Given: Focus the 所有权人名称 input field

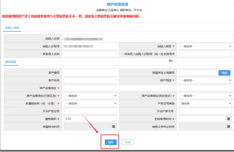Looking at the screenshot, I should tap(90, 54).
